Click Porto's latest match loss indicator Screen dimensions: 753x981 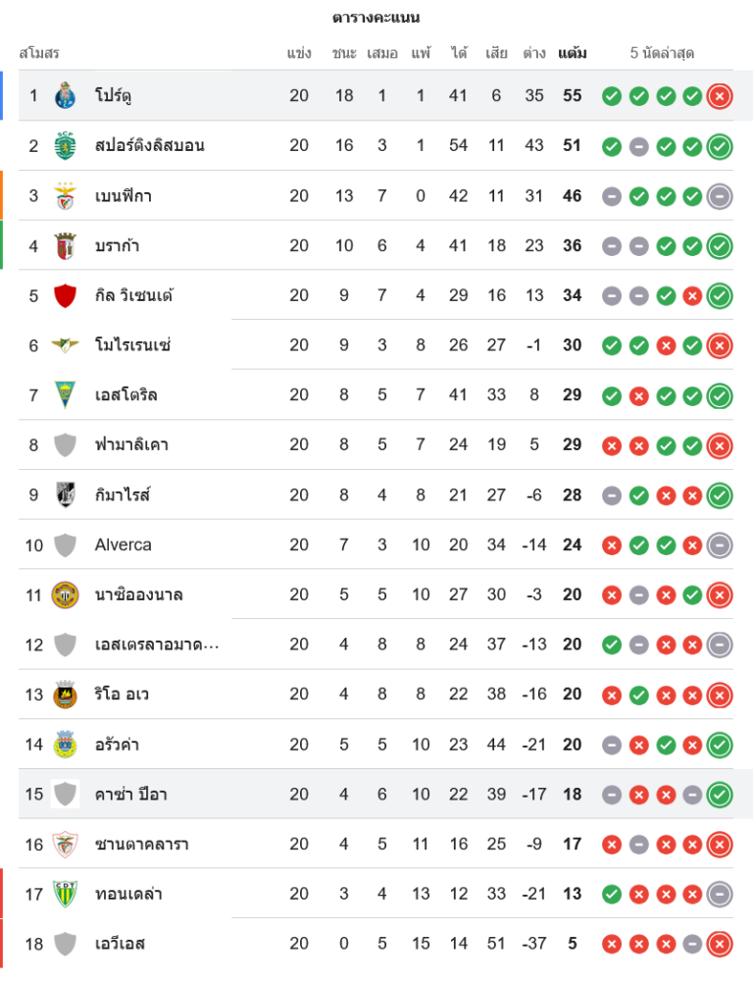click(720, 96)
